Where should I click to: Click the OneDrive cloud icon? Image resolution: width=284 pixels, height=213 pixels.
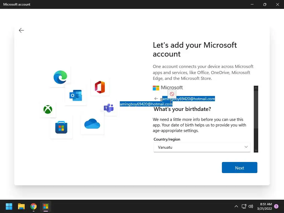coord(92,124)
